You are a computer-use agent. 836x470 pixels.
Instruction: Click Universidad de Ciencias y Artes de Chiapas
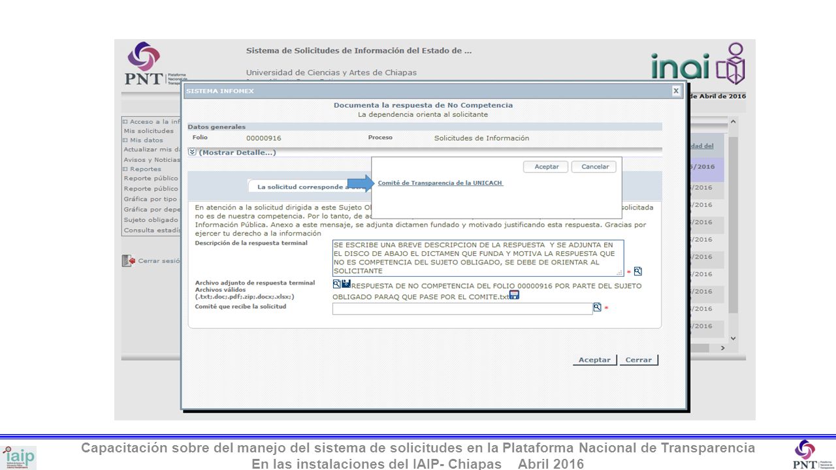pos(331,72)
